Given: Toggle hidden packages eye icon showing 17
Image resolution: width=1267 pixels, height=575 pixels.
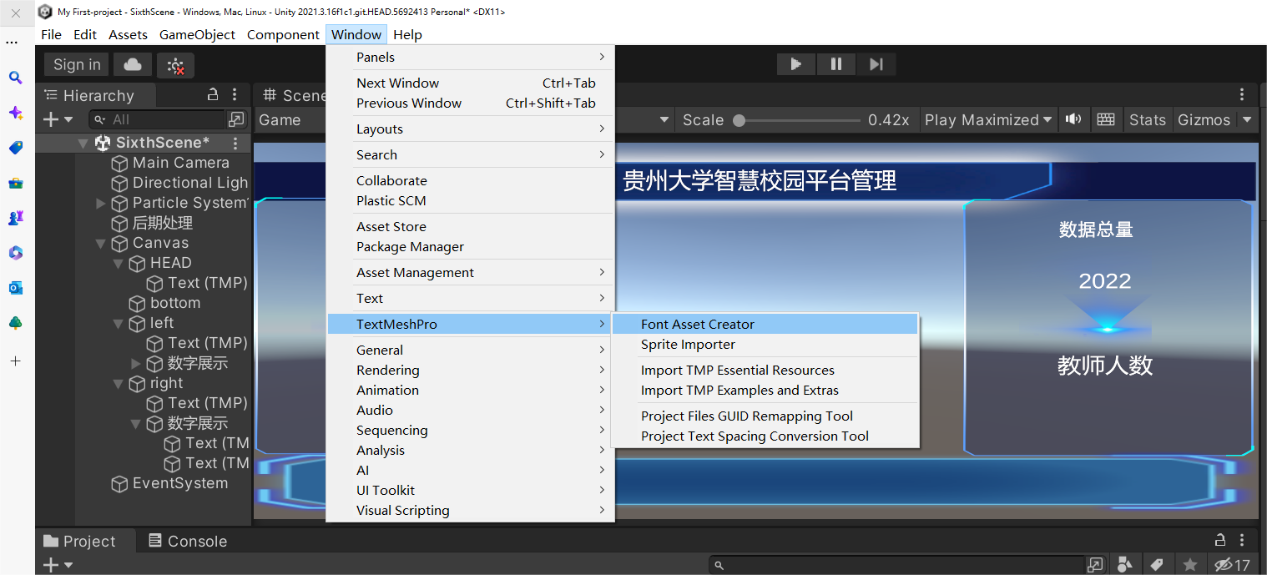Looking at the screenshot, I should [x=1232, y=565].
